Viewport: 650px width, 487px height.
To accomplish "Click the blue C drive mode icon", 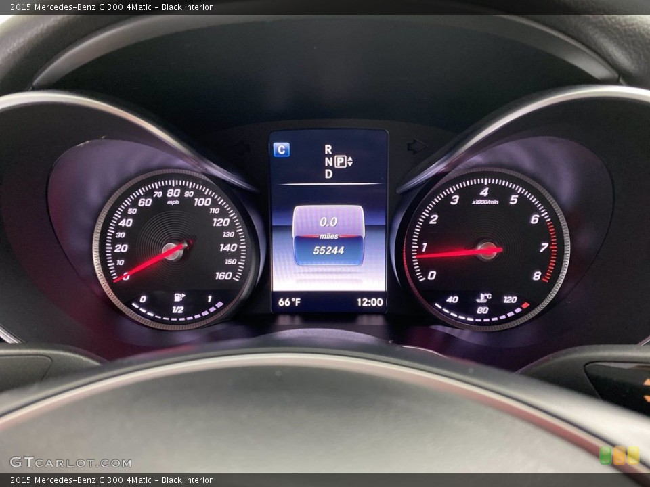I will (x=282, y=149).
